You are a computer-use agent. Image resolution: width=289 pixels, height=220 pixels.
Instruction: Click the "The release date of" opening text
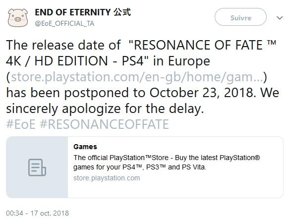click(x=63, y=45)
